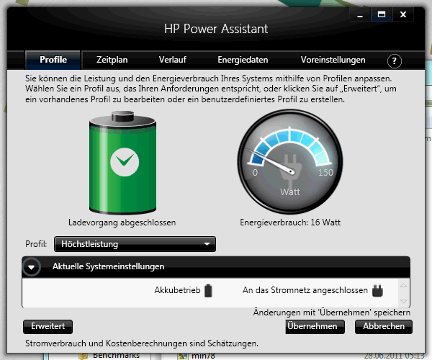This screenshot has height=360, width=432.
Task: Click the Ladevorgang abgeschlossen label
Action: [122, 222]
